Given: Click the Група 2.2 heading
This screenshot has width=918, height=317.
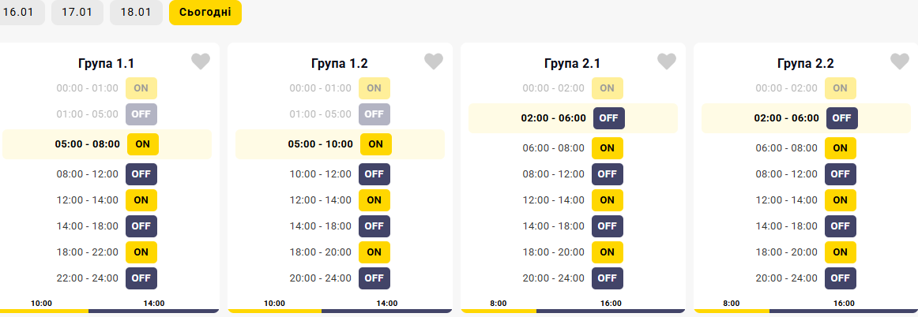Looking at the screenshot, I should tap(806, 63).
